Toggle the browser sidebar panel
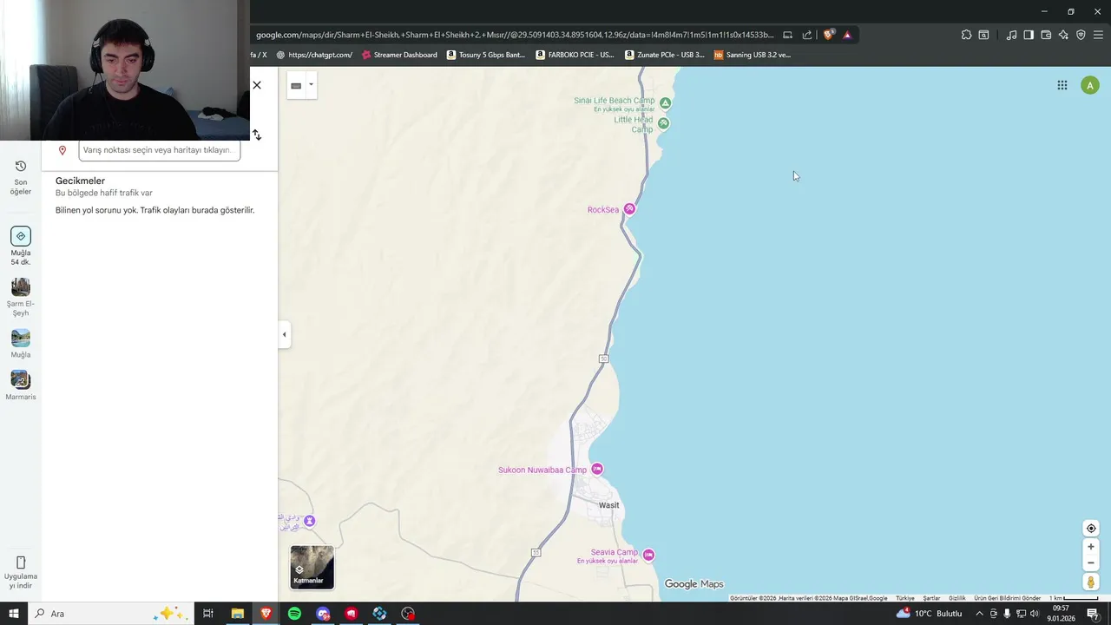 tap(1029, 35)
